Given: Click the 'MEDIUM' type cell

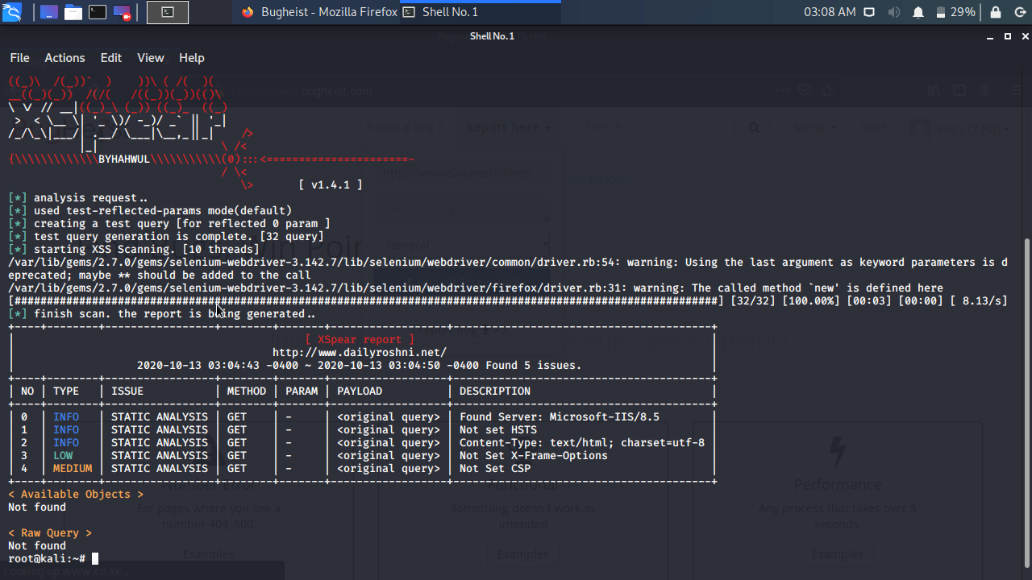Looking at the screenshot, I should coord(73,468).
